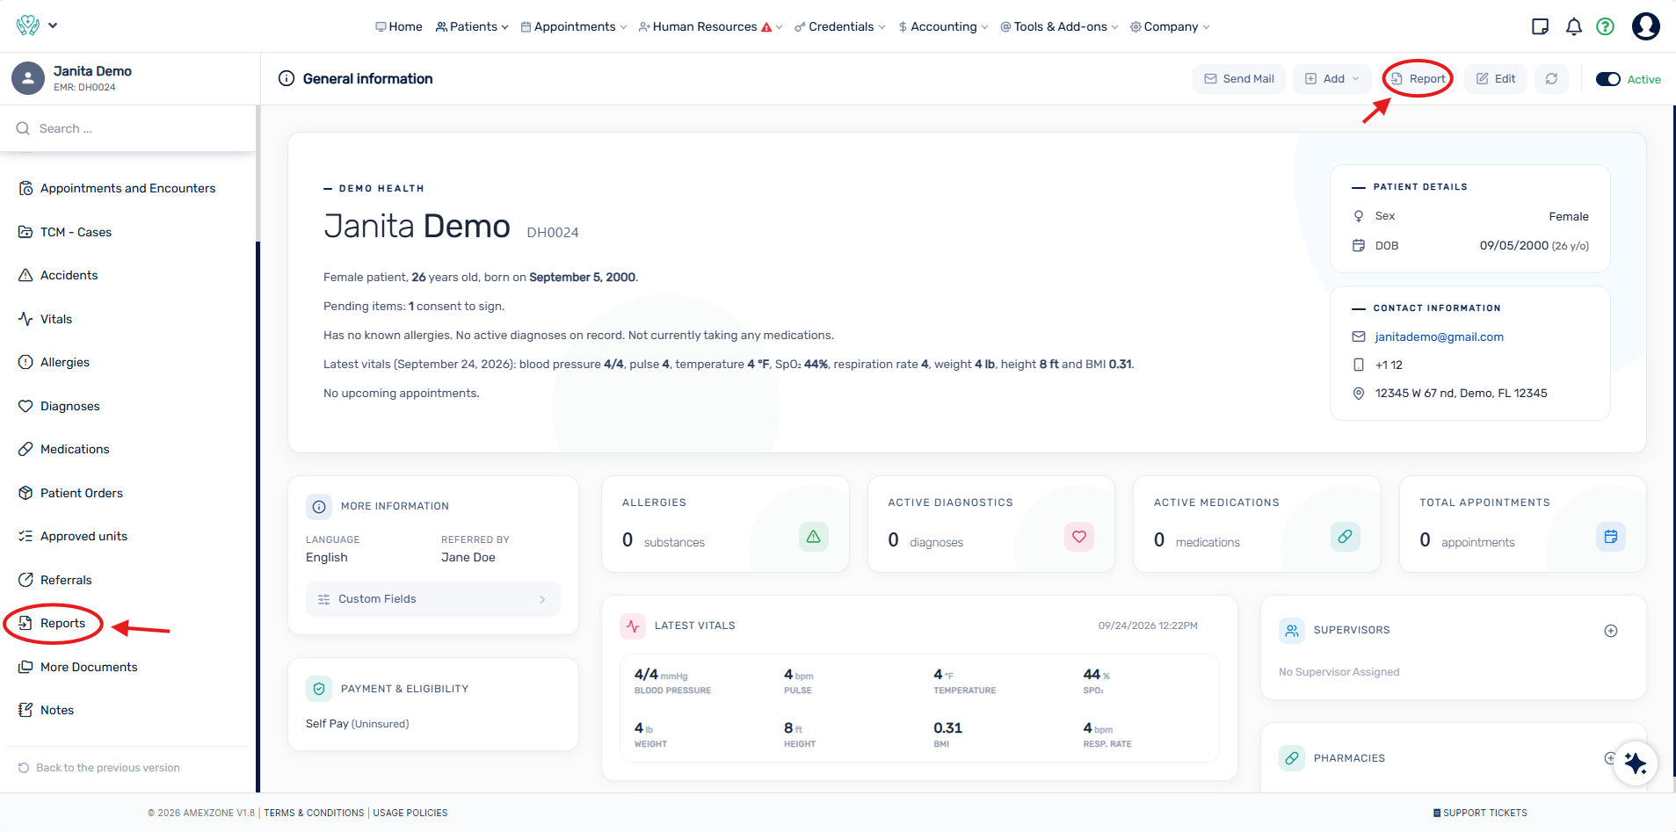Open Vitals in the sidebar
The image size is (1676, 832).
55,319
